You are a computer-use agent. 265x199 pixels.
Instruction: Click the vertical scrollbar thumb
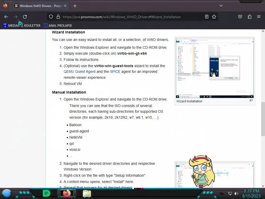[x=263, y=119]
